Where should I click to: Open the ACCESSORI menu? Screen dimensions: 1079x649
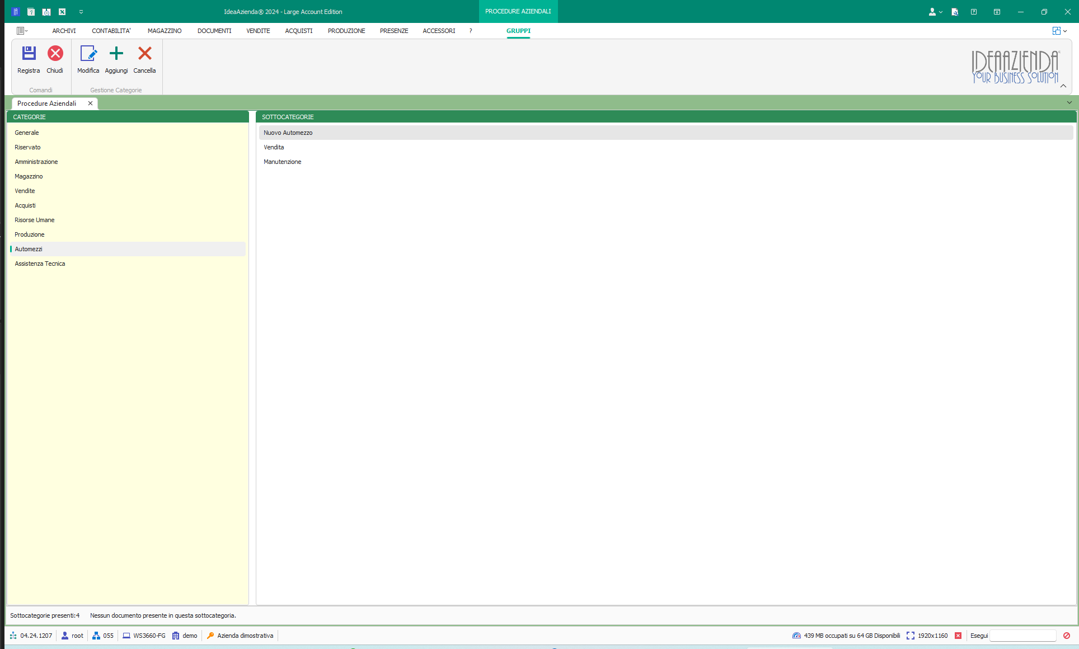point(439,31)
